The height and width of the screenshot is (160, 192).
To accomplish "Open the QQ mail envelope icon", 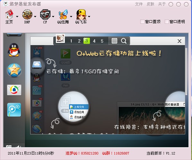I will [x=14, y=90].
